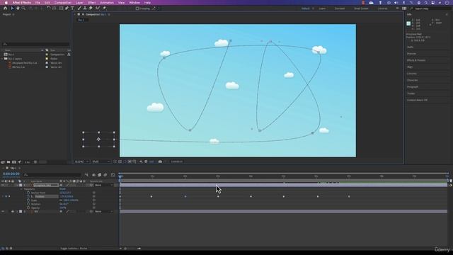Select the Zoom magnifier tool
Image resolution: width=453 pixels, height=255 pixels.
pyautogui.click(x=23, y=8)
